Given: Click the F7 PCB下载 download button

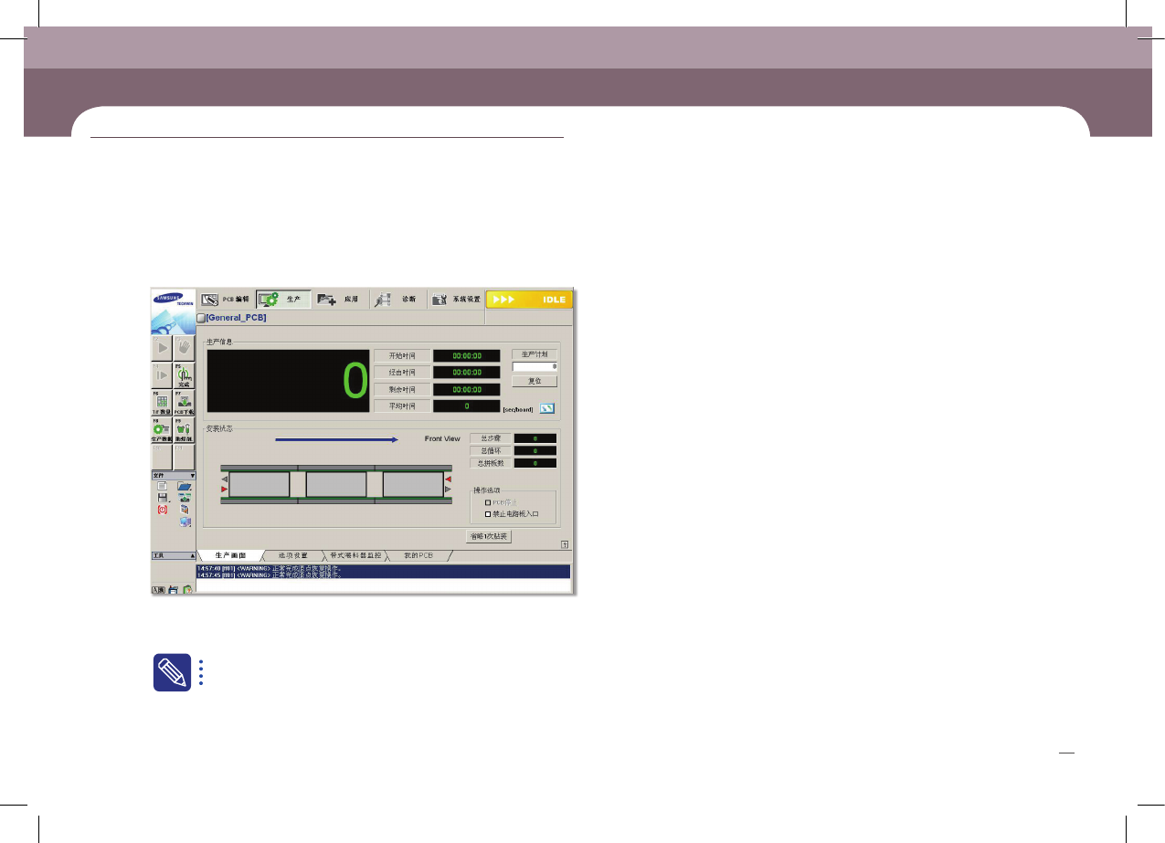Looking at the screenshot, I should point(184,403).
